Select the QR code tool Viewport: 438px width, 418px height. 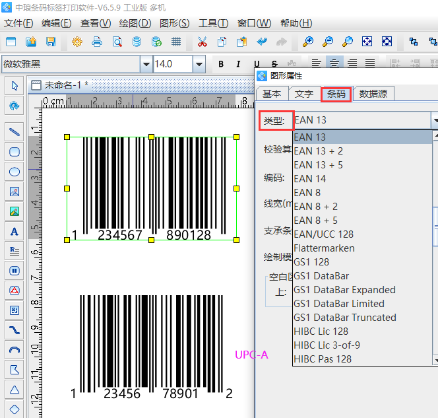pyautogui.click(x=15, y=310)
